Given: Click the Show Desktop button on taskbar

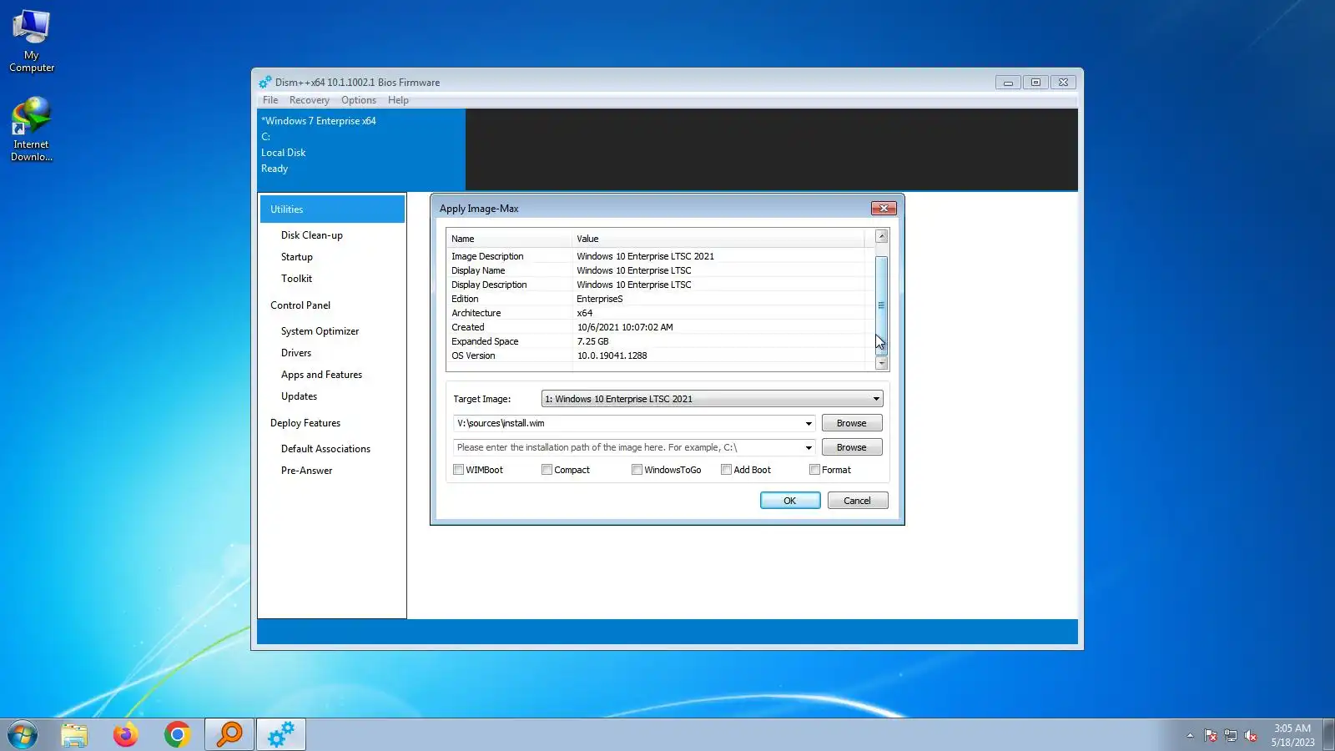Looking at the screenshot, I should (1329, 735).
